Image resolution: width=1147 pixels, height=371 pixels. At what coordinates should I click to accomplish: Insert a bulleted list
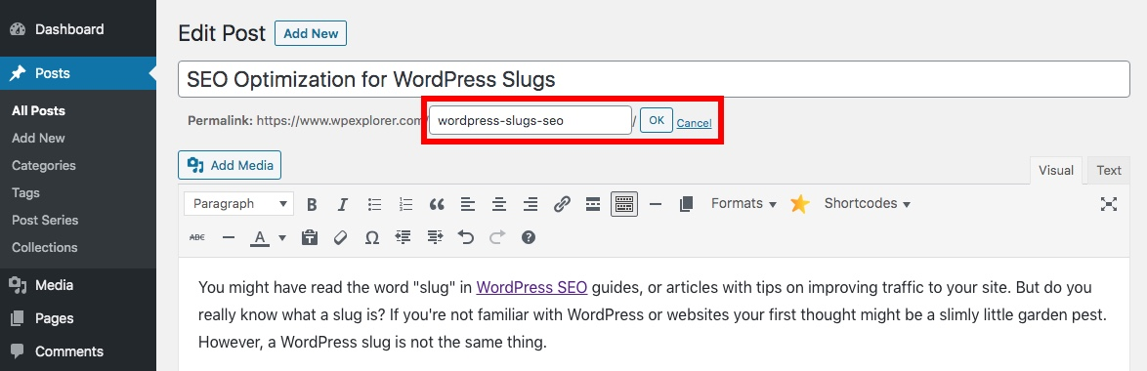374,204
